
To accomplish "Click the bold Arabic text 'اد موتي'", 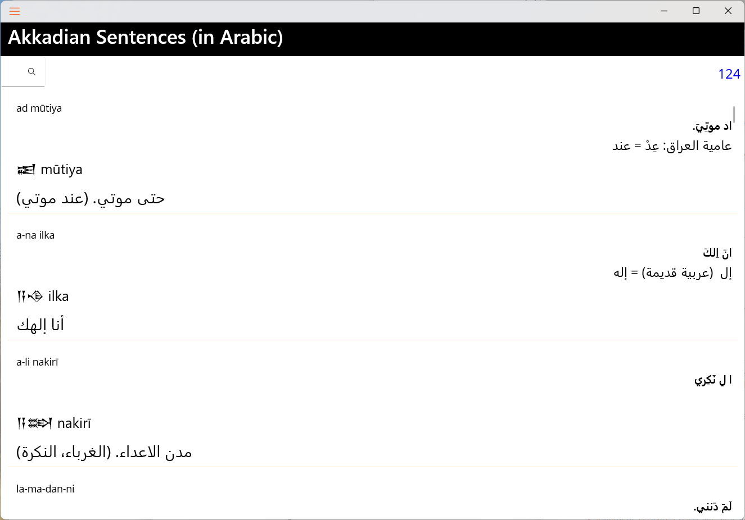I will tap(712, 126).
